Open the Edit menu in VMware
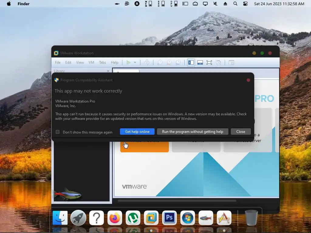 [68, 62]
